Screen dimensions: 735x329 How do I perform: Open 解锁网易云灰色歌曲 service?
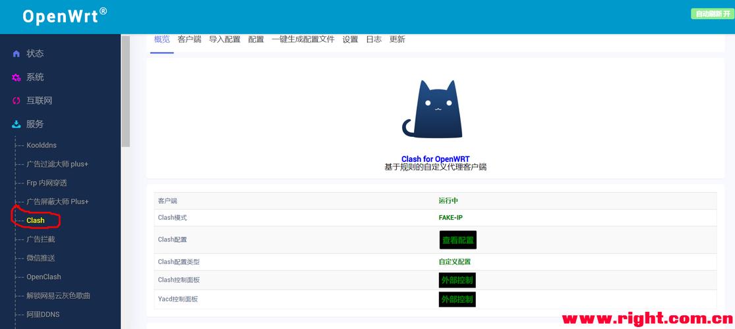(58, 296)
